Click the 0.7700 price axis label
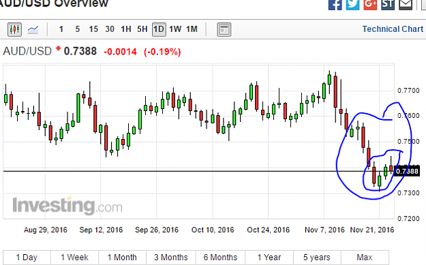Image resolution: width=426 pixels, height=265 pixels. click(x=408, y=91)
